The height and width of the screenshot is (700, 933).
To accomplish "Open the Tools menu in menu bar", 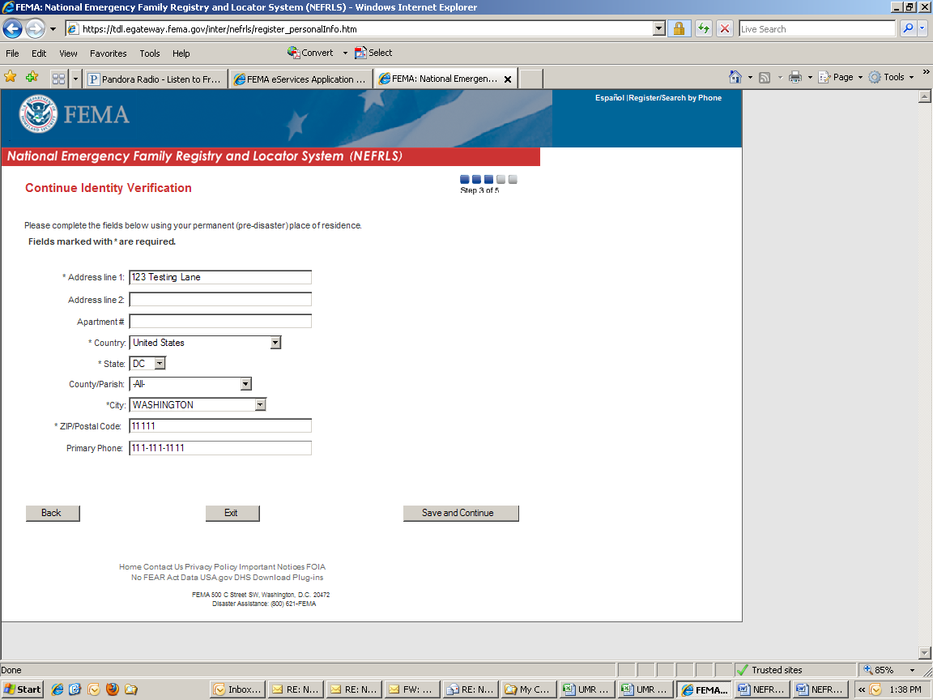I will [150, 53].
